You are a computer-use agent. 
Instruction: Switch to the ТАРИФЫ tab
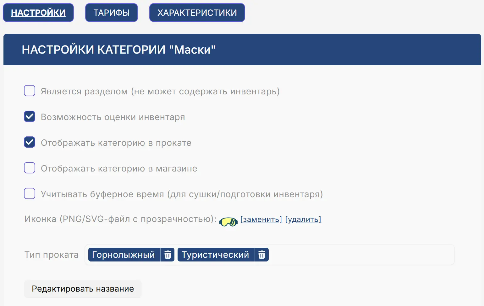111,13
